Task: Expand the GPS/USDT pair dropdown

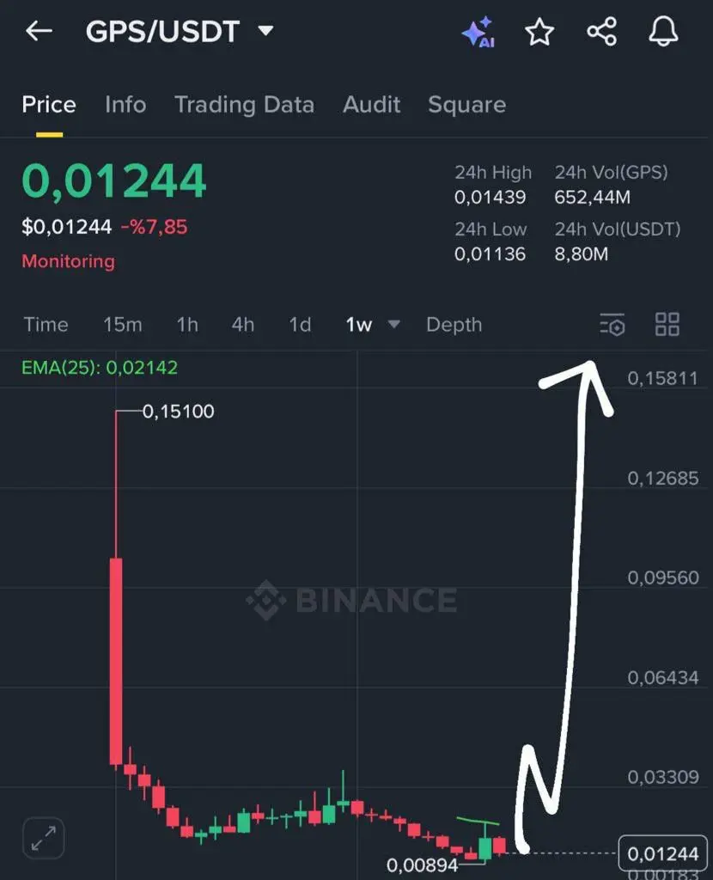Action: click(x=266, y=30)
